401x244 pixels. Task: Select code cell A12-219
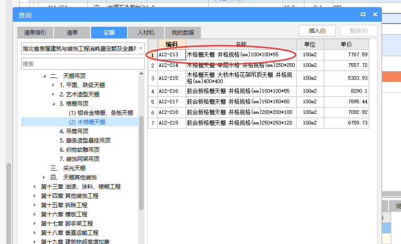point(171,123)
